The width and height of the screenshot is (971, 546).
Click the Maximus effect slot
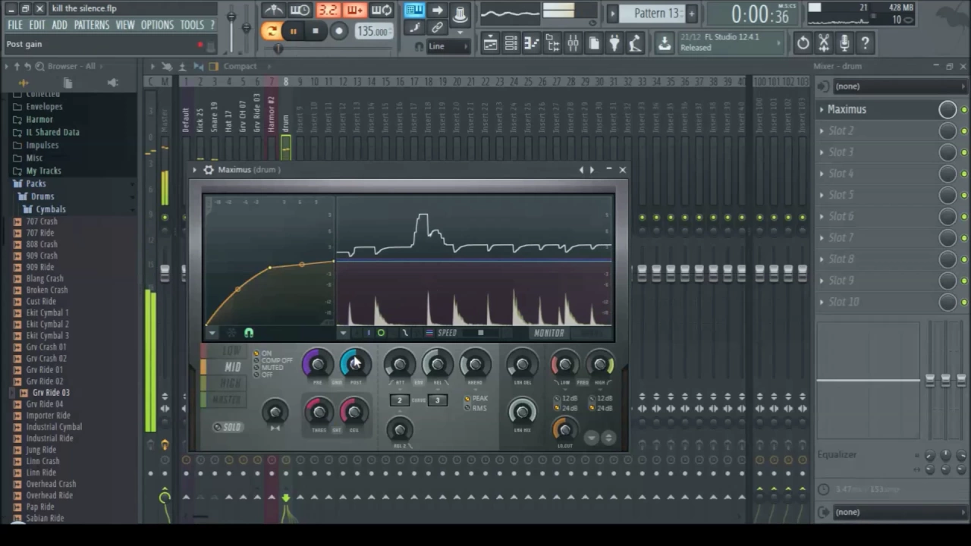(880, 109)
